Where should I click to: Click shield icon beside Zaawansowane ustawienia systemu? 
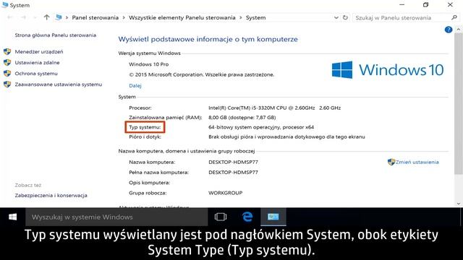pyautogui.click(x=7, y=84)
